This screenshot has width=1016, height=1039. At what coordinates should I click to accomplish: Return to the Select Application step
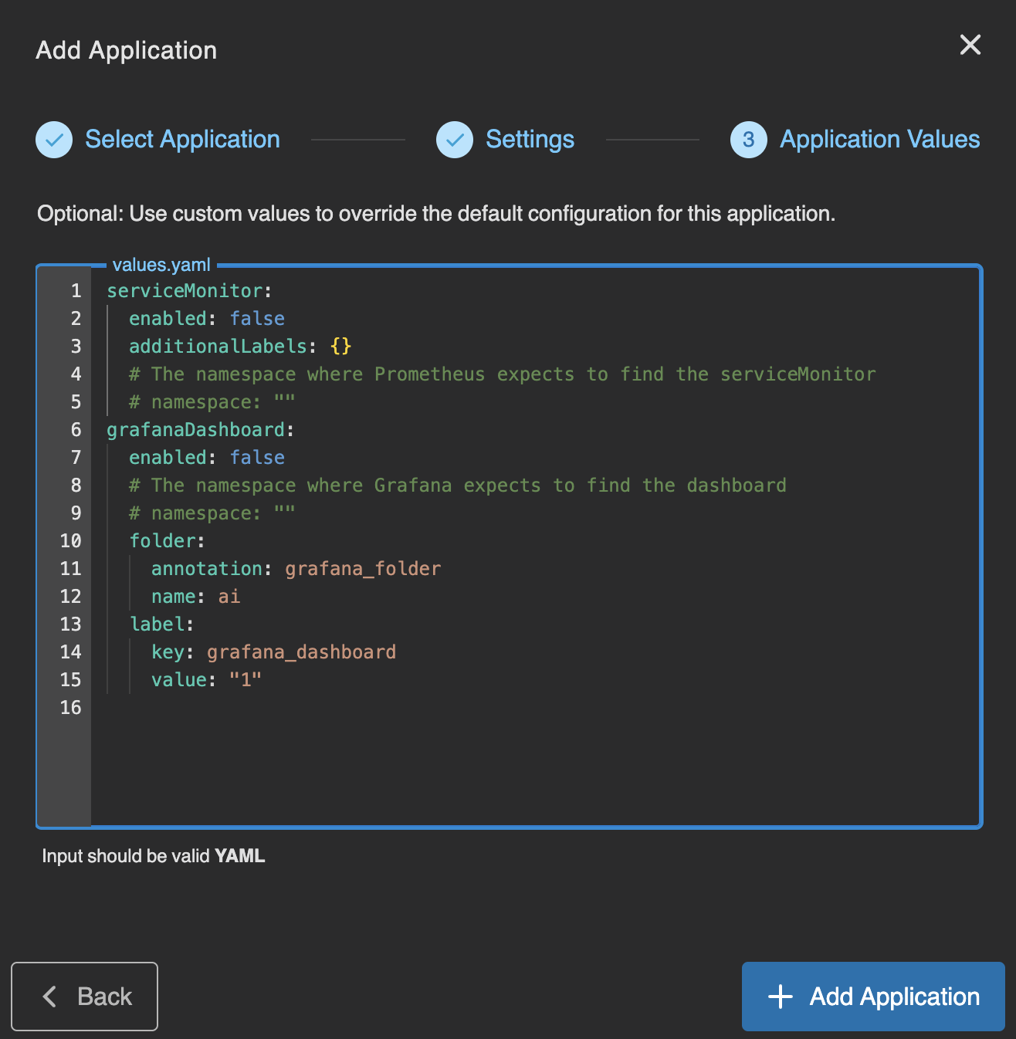pos(182,140)
